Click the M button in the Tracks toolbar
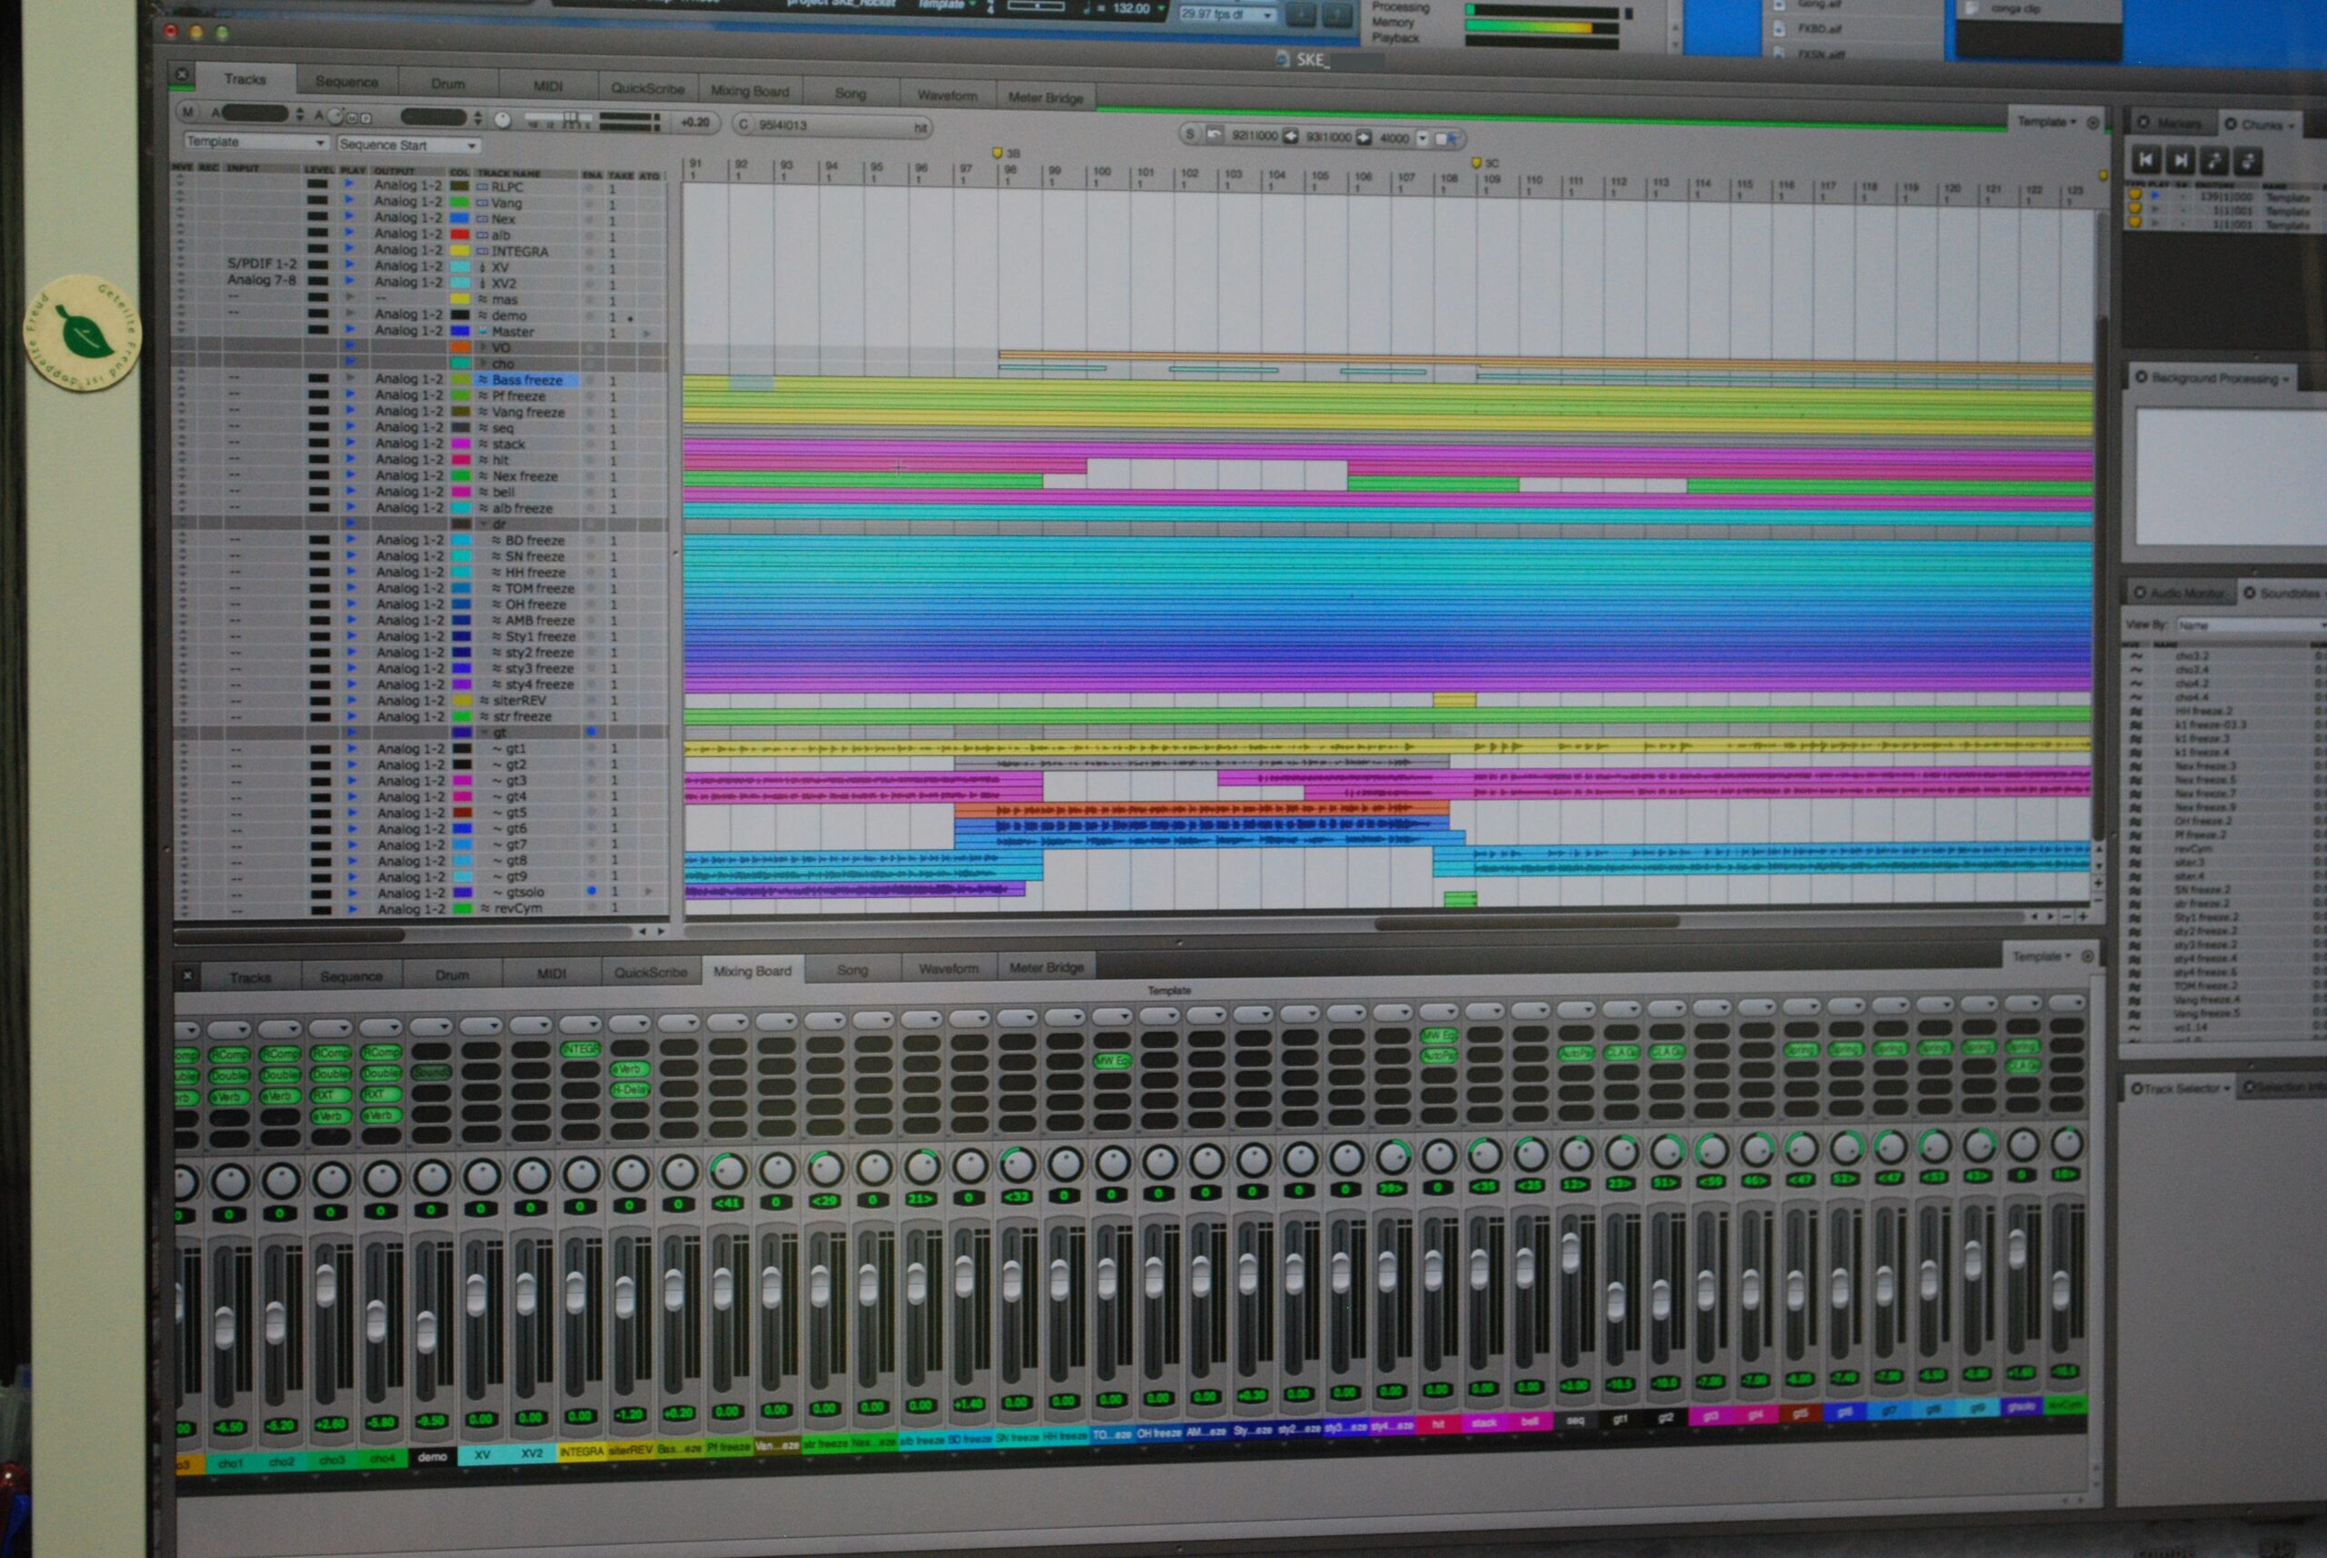Screen dimensions: 2327x1558 click(188, 113)
